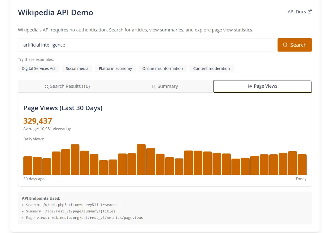
Task: Click the Daily views label
Action: coord(34,139)
